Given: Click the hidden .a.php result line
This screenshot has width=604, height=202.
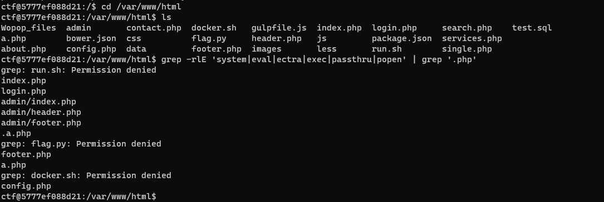Looking at the screenshot, I should pyautogui.click(x=16, y=133).
